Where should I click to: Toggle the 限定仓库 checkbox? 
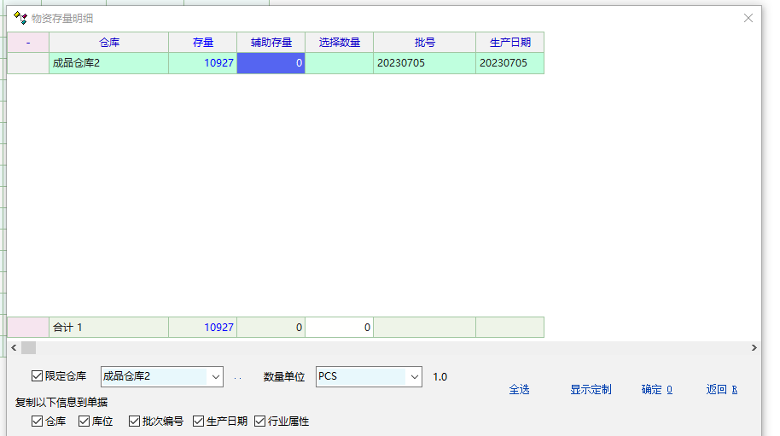point(37,376)
